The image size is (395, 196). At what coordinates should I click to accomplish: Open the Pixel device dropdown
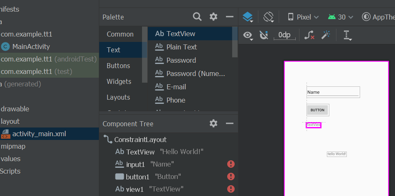(x=303, y=17)
